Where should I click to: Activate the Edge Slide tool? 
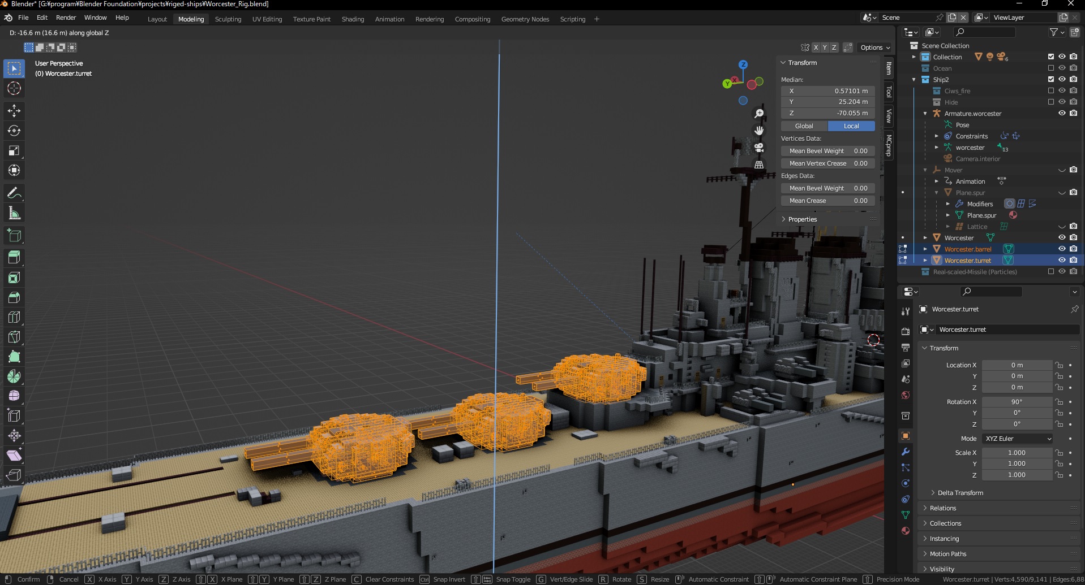(14, 416)
